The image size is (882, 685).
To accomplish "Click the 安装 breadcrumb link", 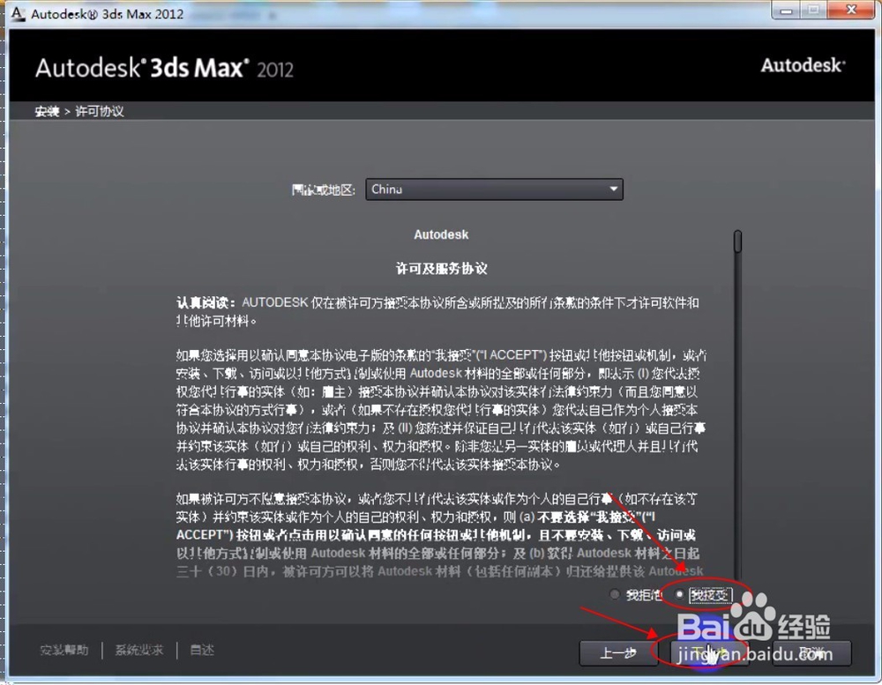I will (47, 111).
